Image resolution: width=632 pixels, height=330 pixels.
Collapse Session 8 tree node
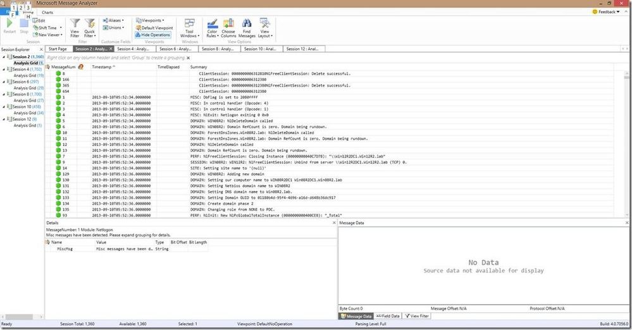(4, 94)
